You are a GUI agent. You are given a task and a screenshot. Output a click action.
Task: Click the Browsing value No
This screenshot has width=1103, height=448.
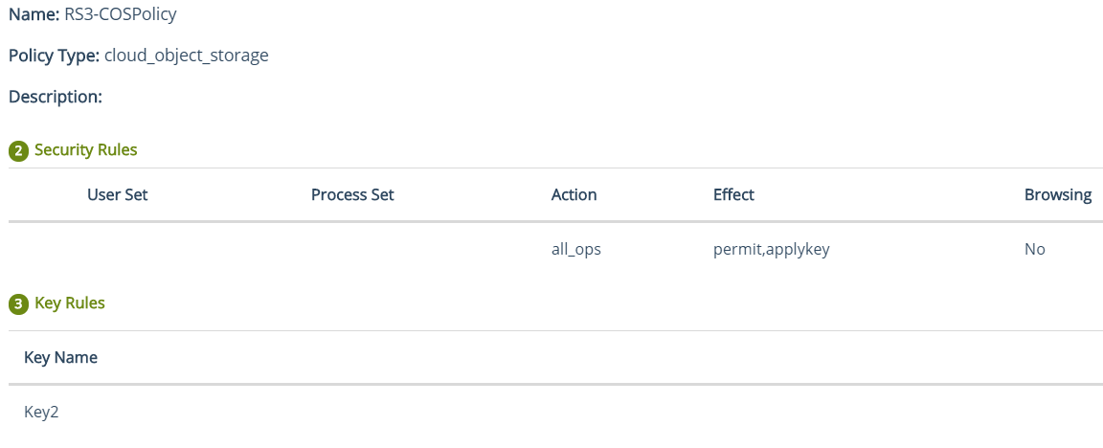1034,250
